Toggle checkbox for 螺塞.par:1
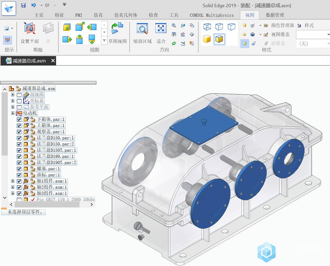The height and width of the screenshot is (266, 330). [19, 169]
